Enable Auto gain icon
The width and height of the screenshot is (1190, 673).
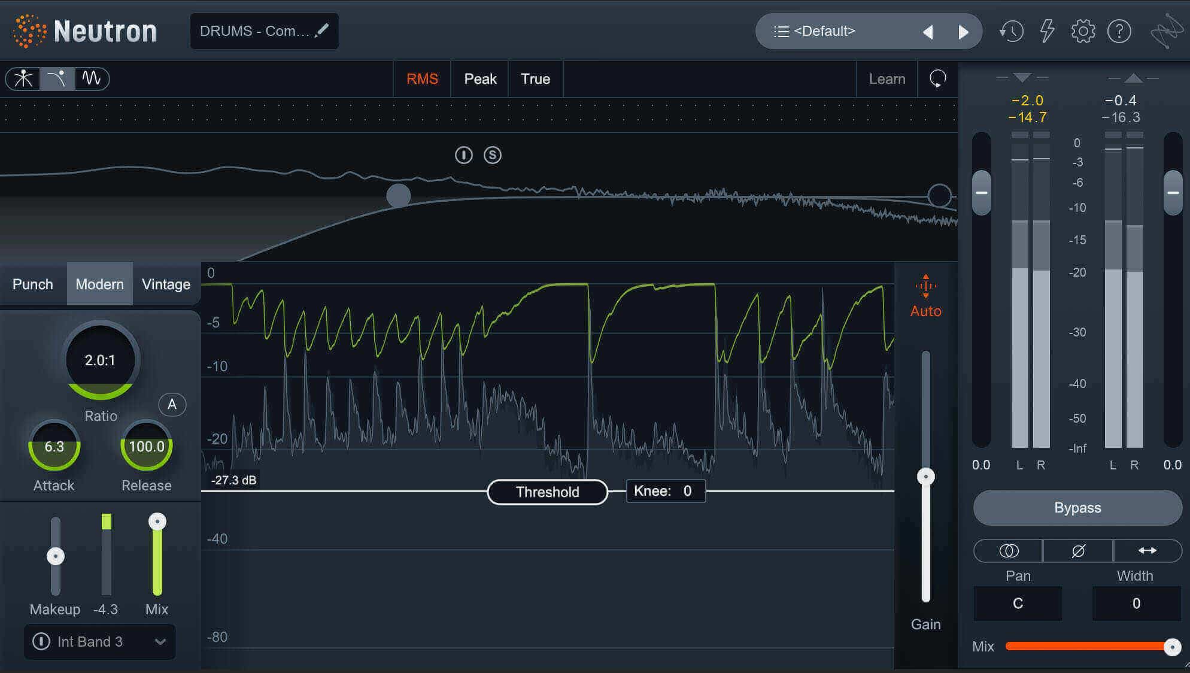tap(925, 296)
